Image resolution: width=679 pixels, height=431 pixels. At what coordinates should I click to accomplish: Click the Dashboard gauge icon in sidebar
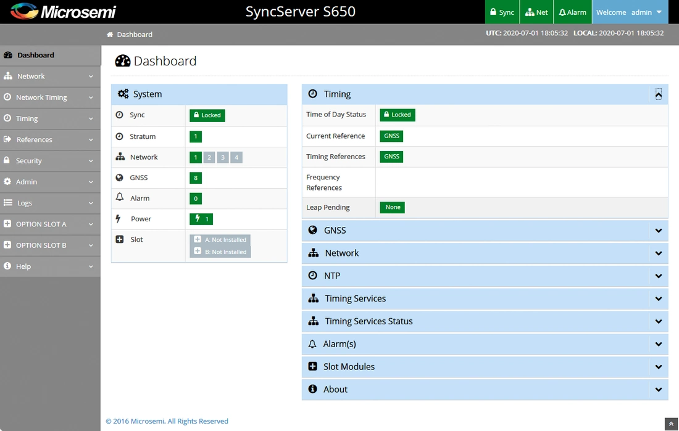pos(8,55)
